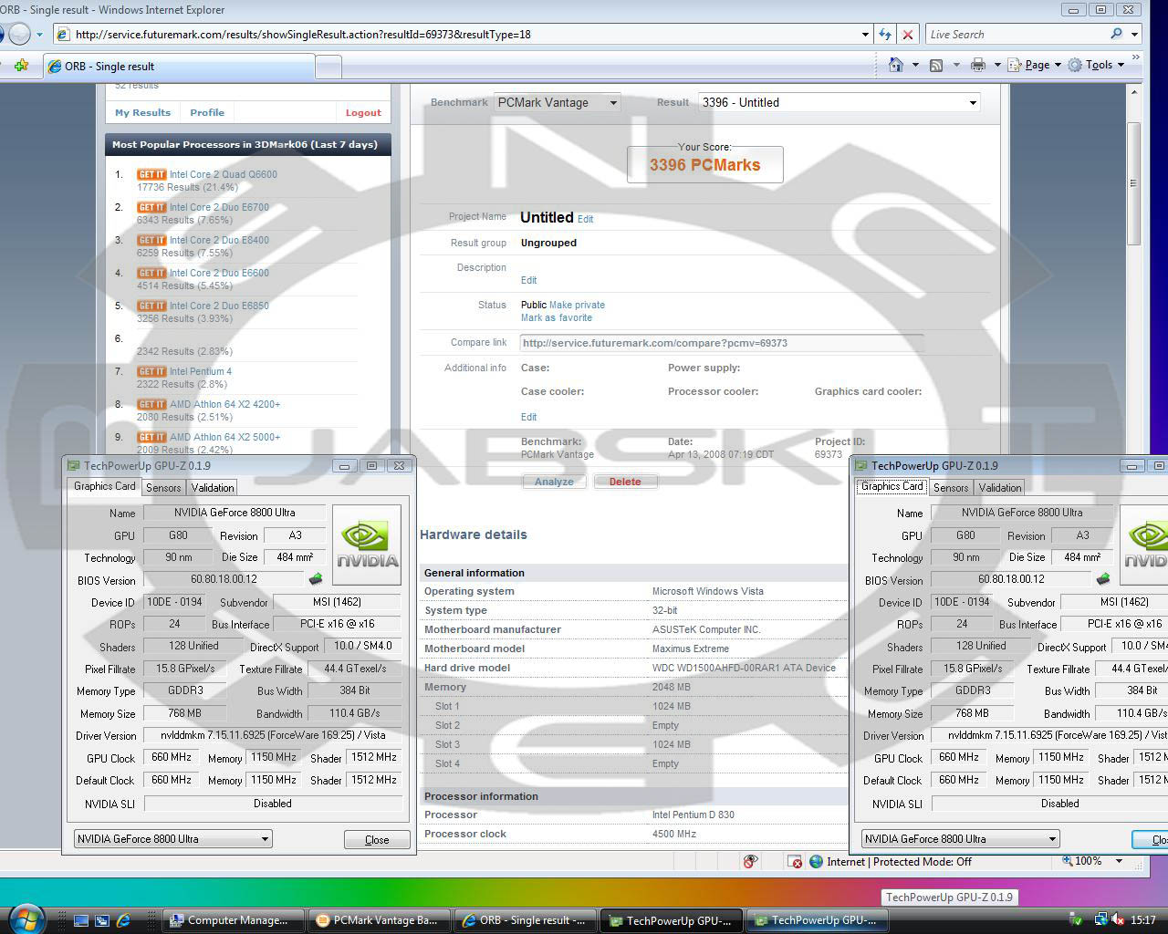Open GPU selector dropdown in left GPU-Z window
Viewport: 1168px width, 934px height.
(173, 839)
